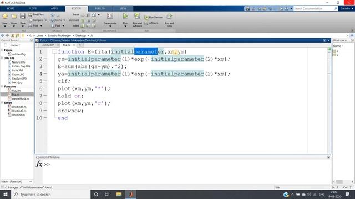This screenshot has width=355, height=199.
Task: Collapse the function code fold on line 1
Action: point(54,51)
